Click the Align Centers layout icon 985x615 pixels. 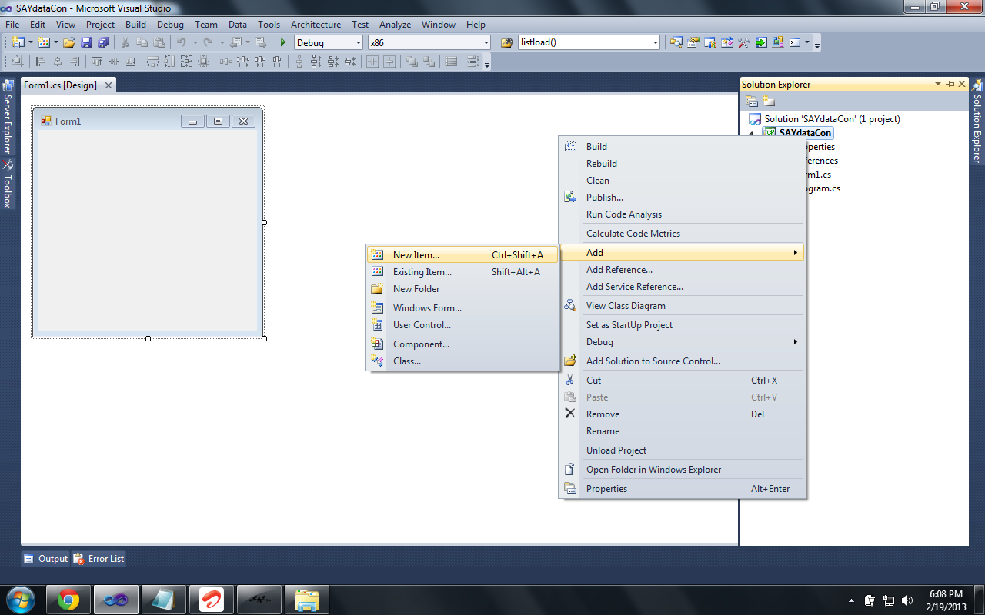[58, 62]
